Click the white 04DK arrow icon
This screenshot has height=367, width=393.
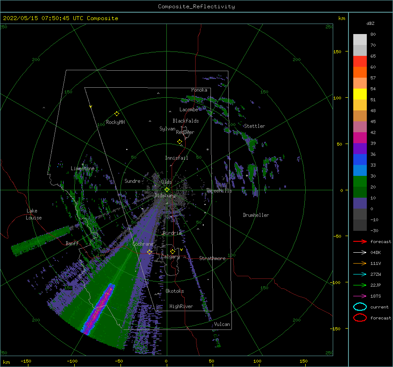click(x=360, y=253)
